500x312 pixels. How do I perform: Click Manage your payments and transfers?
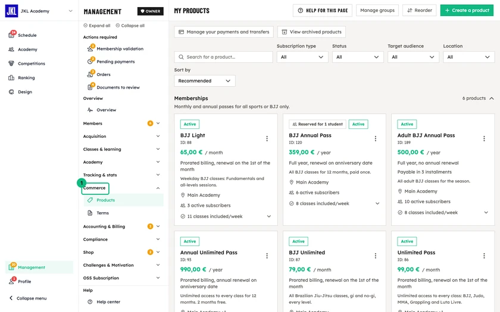point(224,32)
